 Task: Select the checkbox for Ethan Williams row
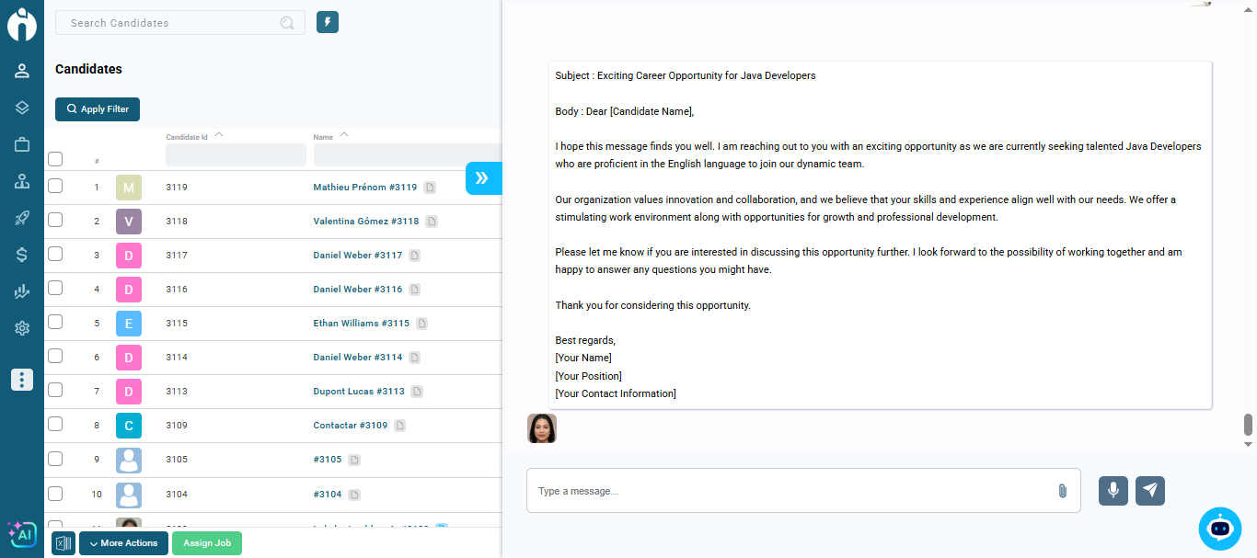tap(55, 323)
